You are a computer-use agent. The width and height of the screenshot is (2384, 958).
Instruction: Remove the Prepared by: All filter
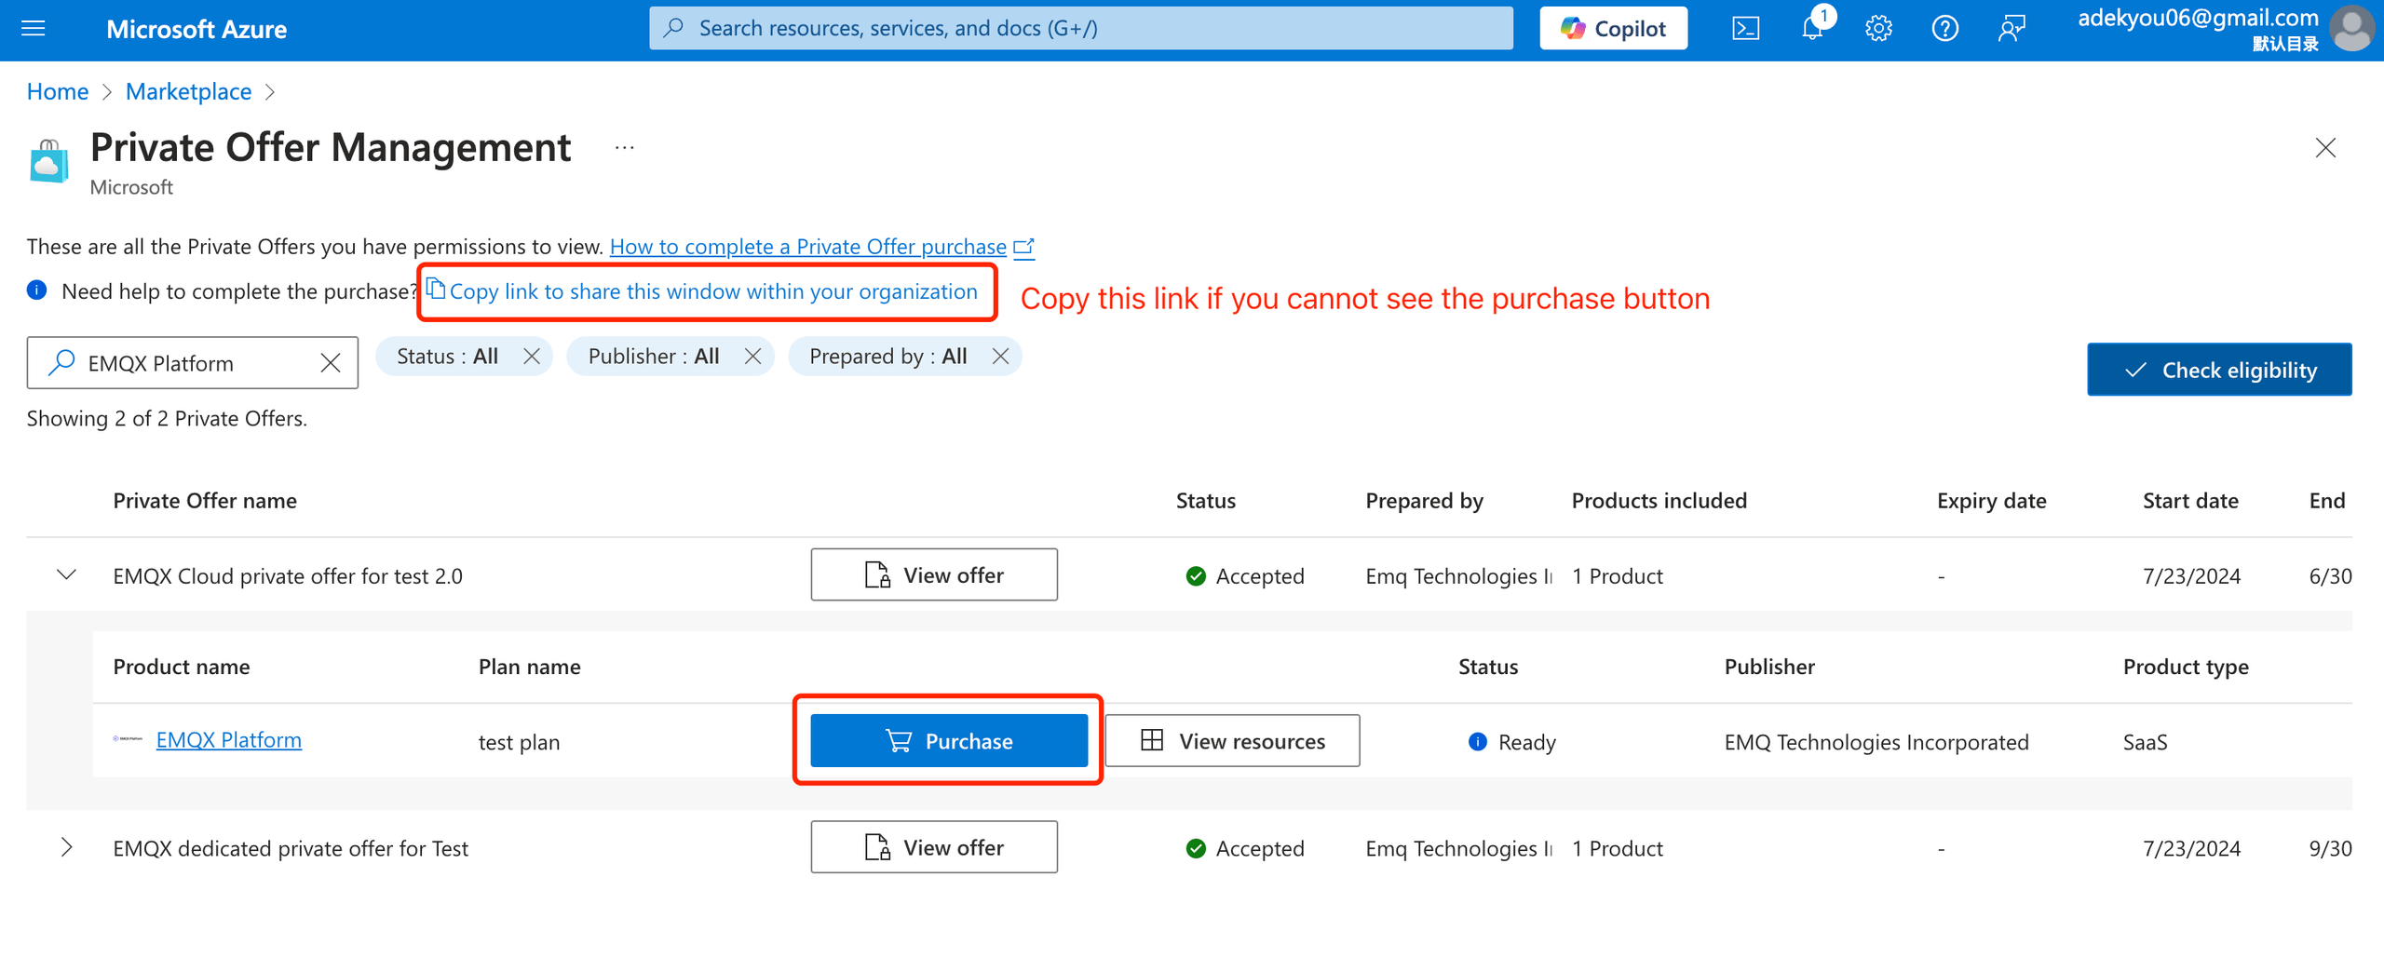tap(1001, 356)
